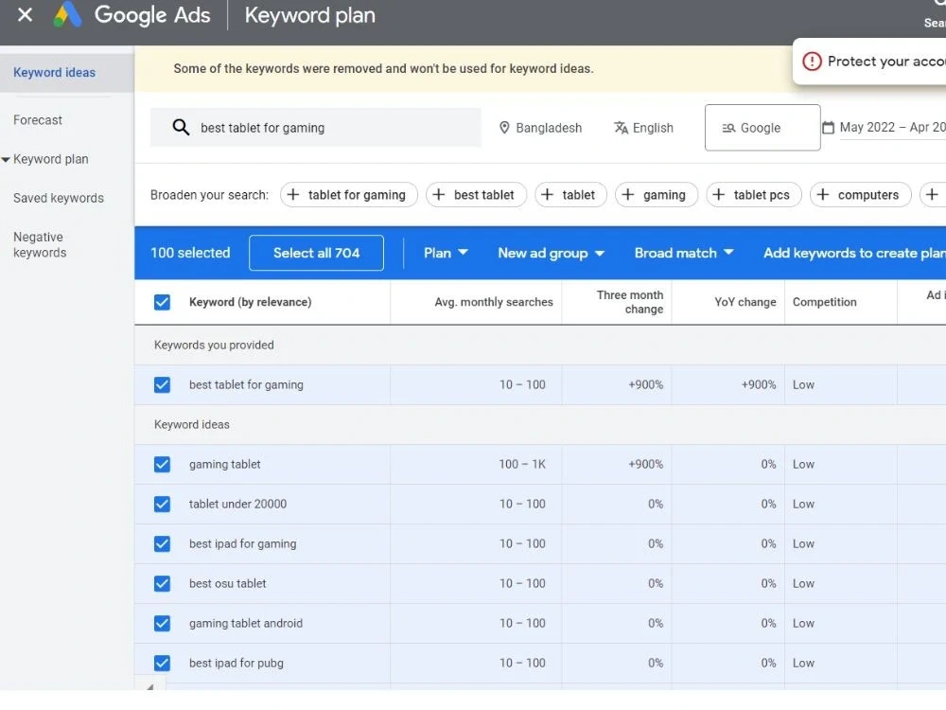Viewport: 946px width, 710px height.
Task: Uncheck 'best ipad for pubg' keyword
Action: pos(162,663)
